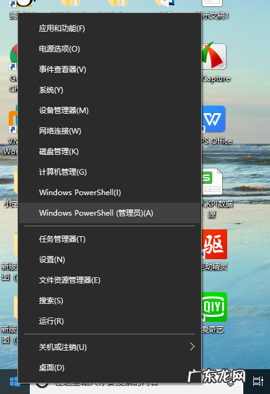This screenshot has height=394, width=270.
Task: Open 运行(R) dialog entry
Action: (110, 321)
